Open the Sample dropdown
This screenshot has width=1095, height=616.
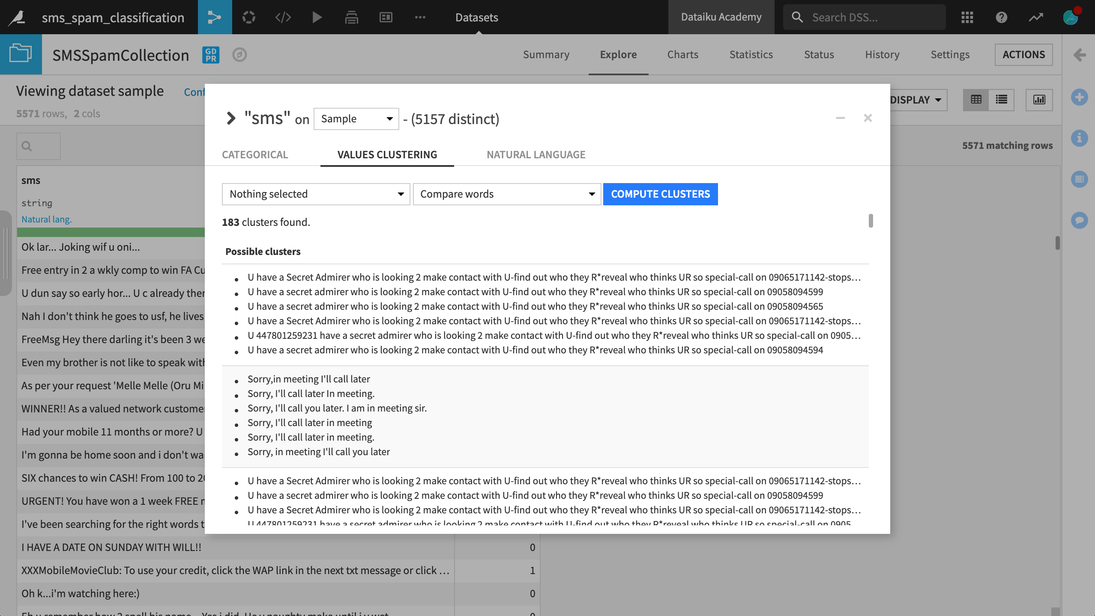(x=356, y=118)
